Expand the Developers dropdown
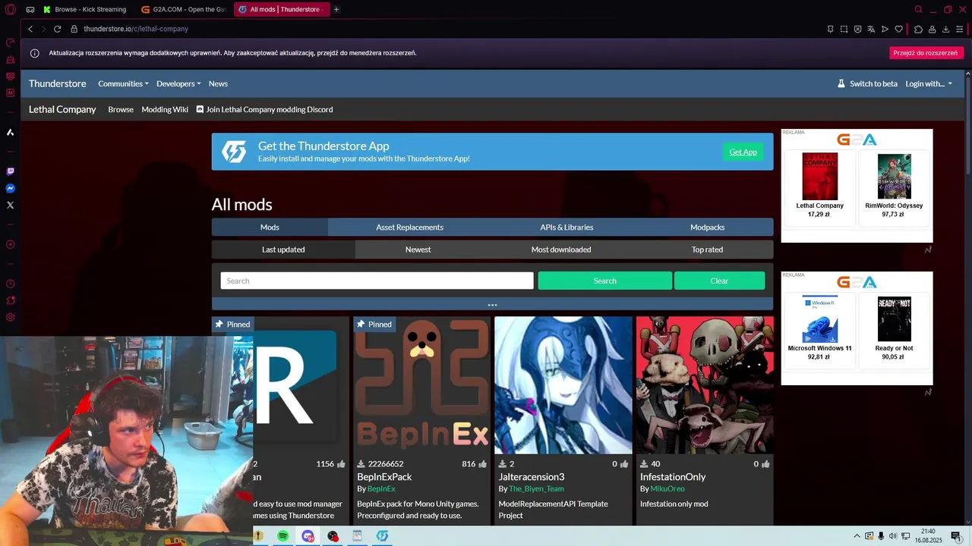This screenshot has height=546, width=972. click(178, 83)
